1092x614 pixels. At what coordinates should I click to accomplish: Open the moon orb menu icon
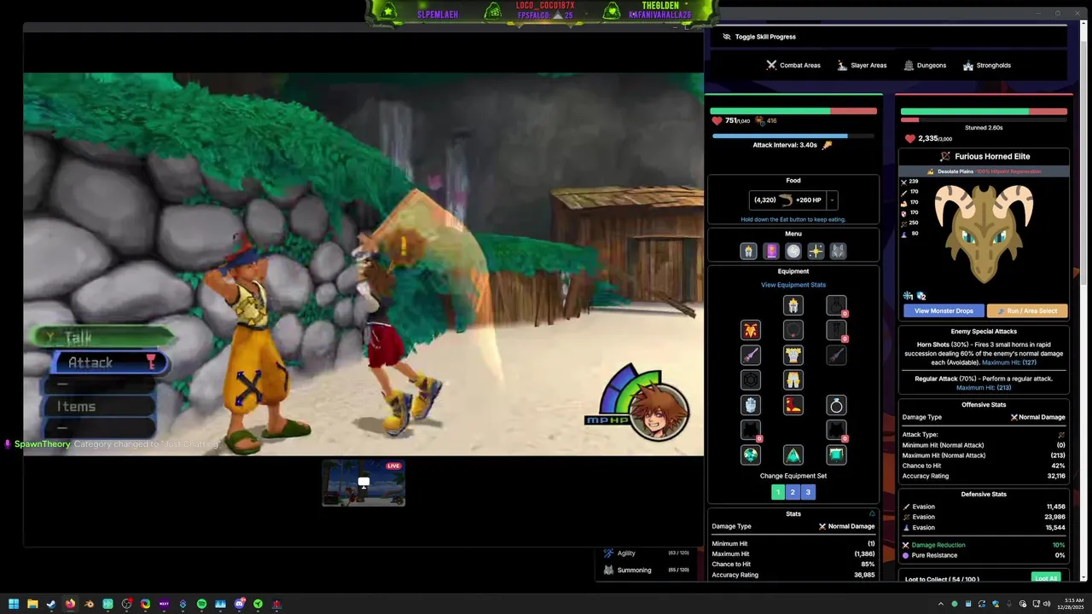click(x=793, y=251)
